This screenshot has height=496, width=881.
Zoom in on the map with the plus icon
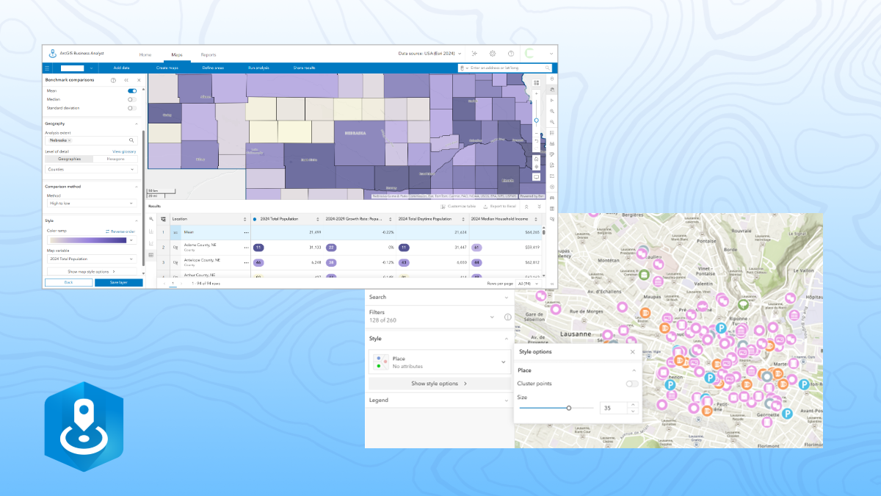coord(537,93)
